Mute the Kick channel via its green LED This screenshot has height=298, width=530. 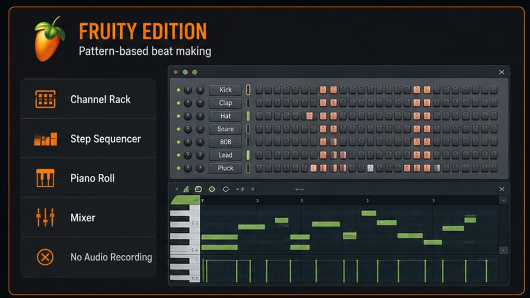[178, 90]
